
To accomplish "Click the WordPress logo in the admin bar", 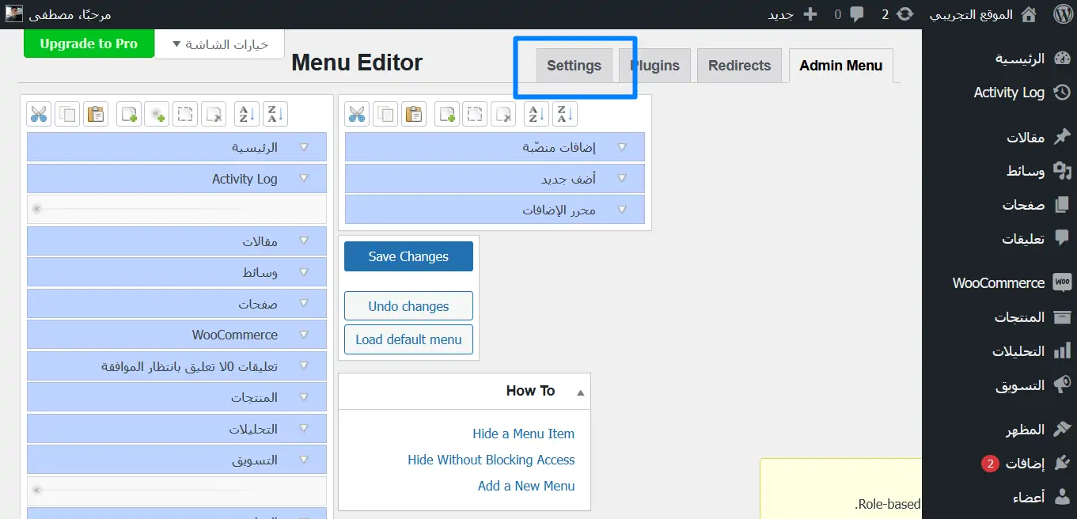I will [x=1062, y=14].
